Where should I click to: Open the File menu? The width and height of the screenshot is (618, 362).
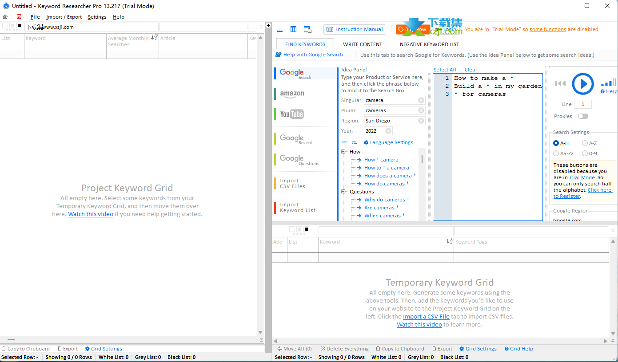(35, 17)
